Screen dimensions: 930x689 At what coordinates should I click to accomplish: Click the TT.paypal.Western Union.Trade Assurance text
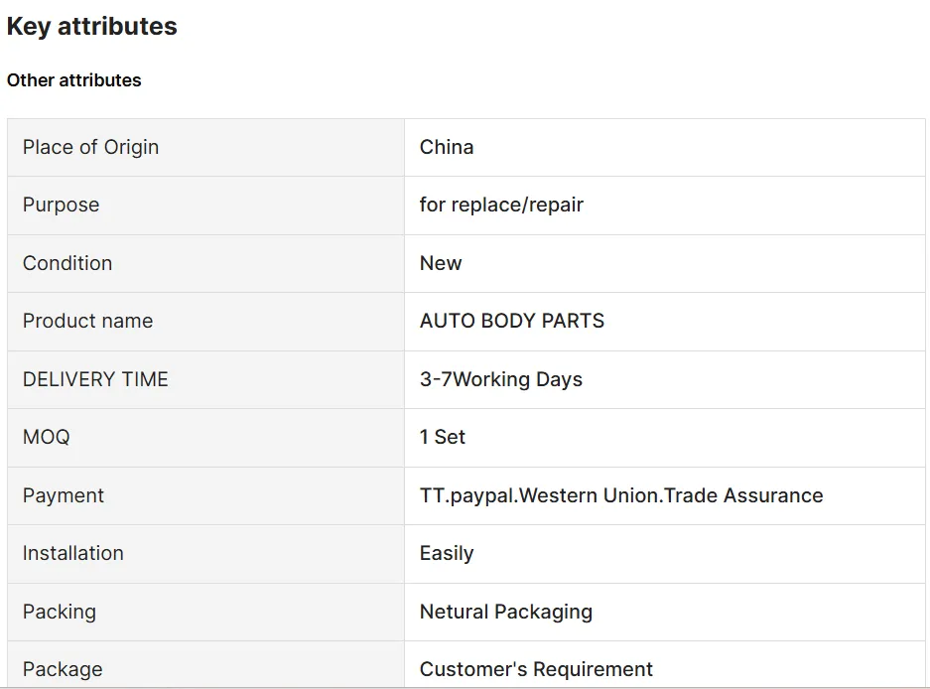(621, 495)
